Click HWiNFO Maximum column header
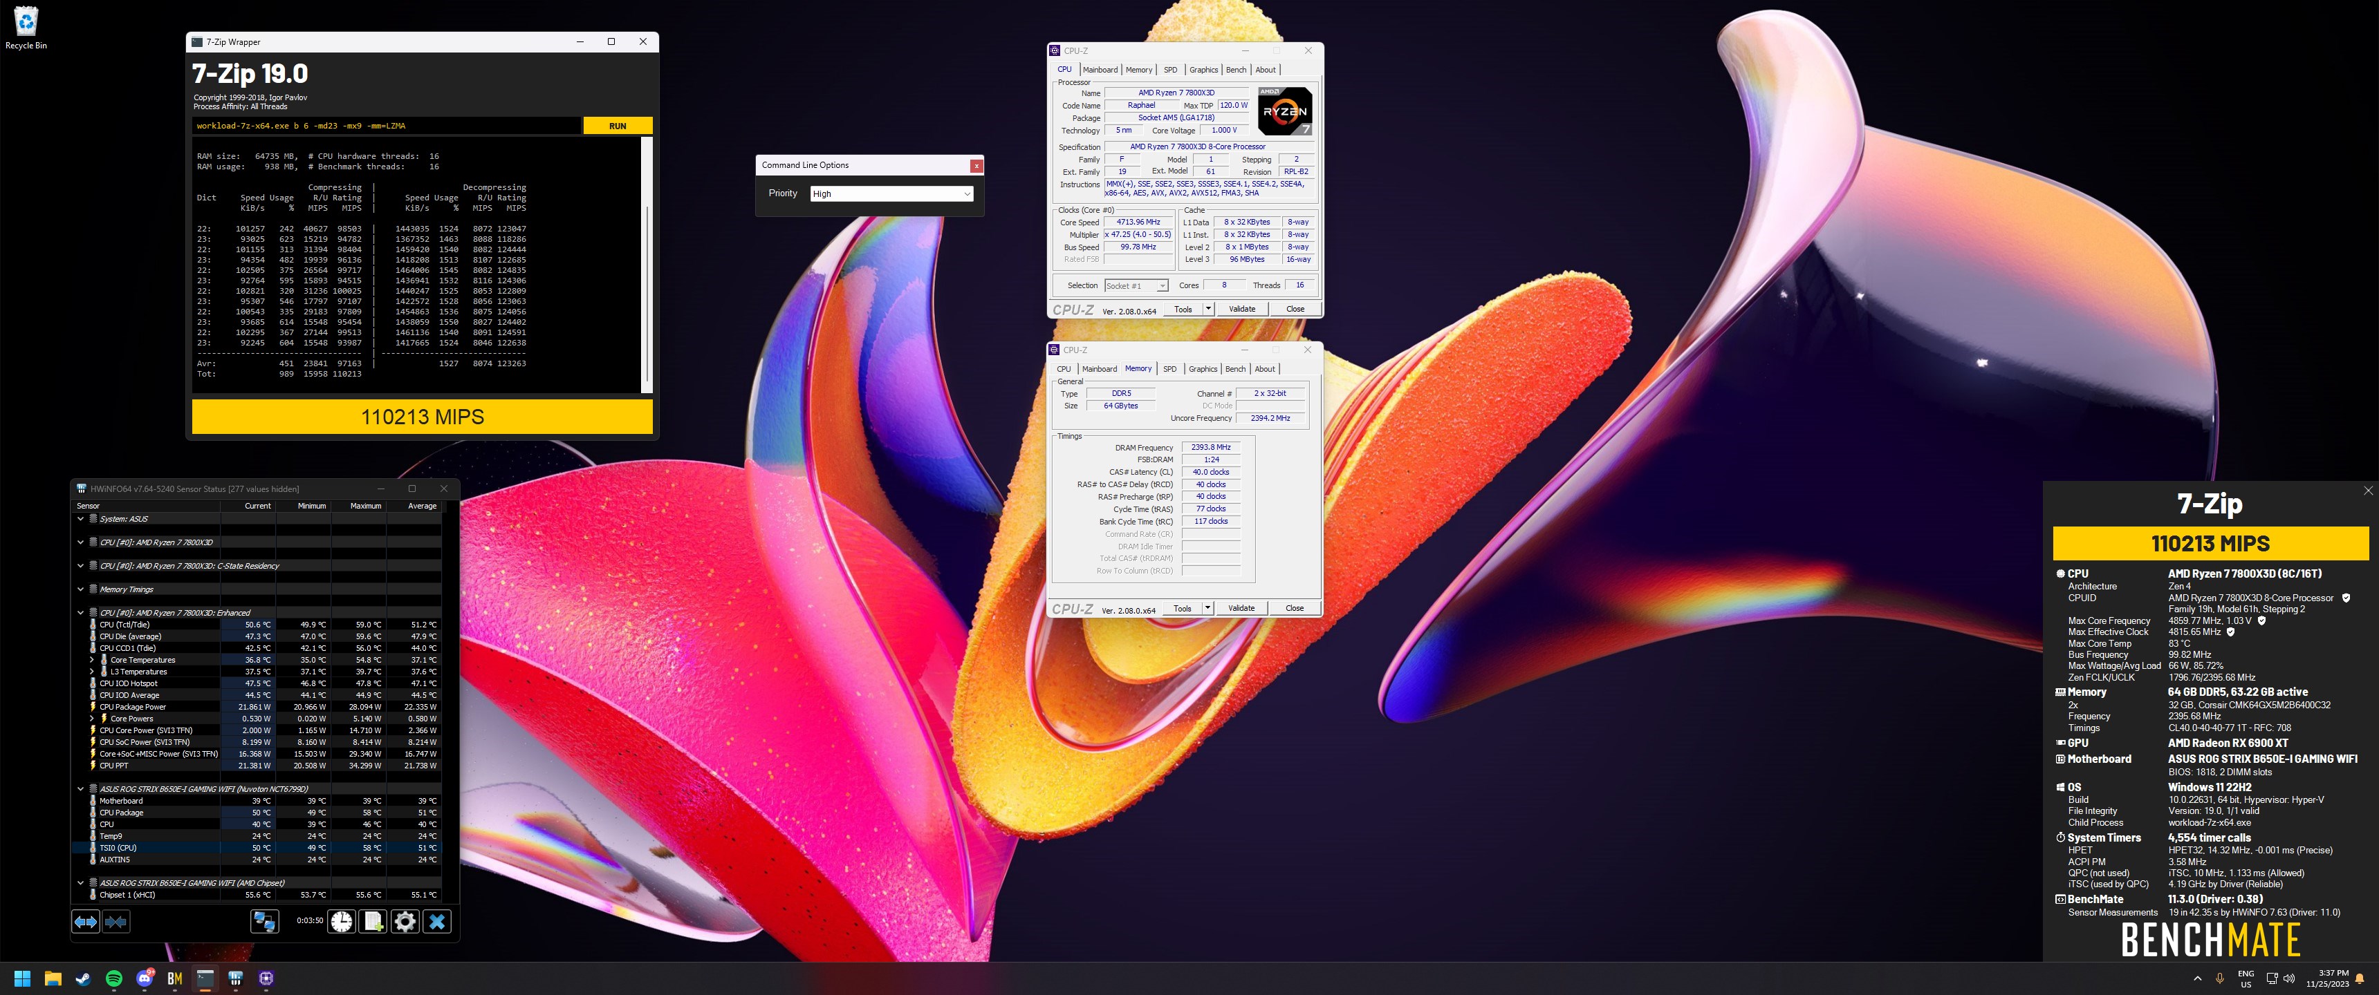 pos(366,506)
